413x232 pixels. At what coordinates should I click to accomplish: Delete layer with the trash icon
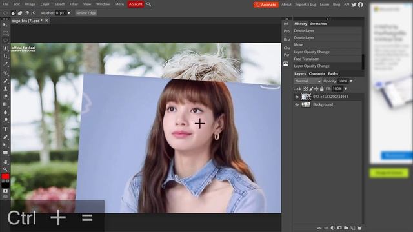coord(359,227)
